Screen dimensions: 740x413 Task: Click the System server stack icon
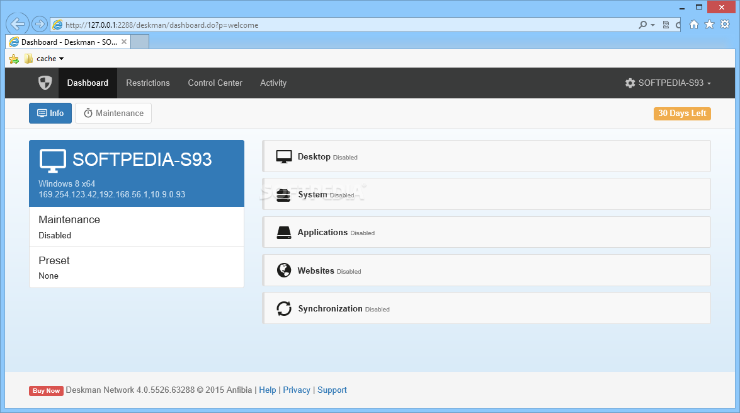[x=283, y=195]
